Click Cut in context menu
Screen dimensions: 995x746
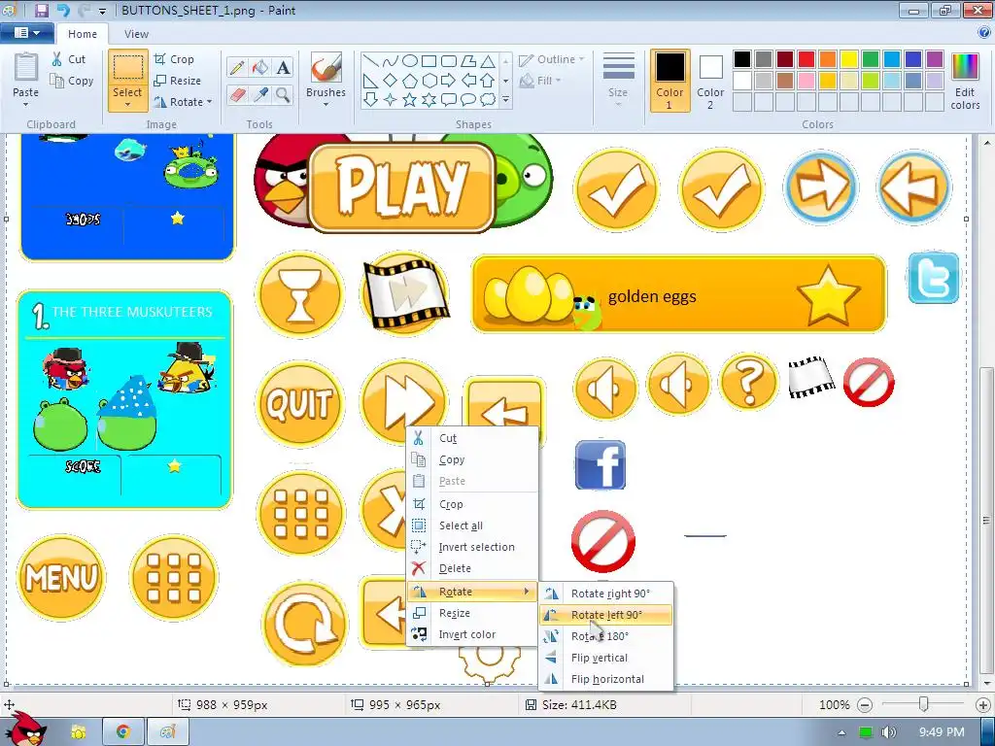tap(472, 438)
